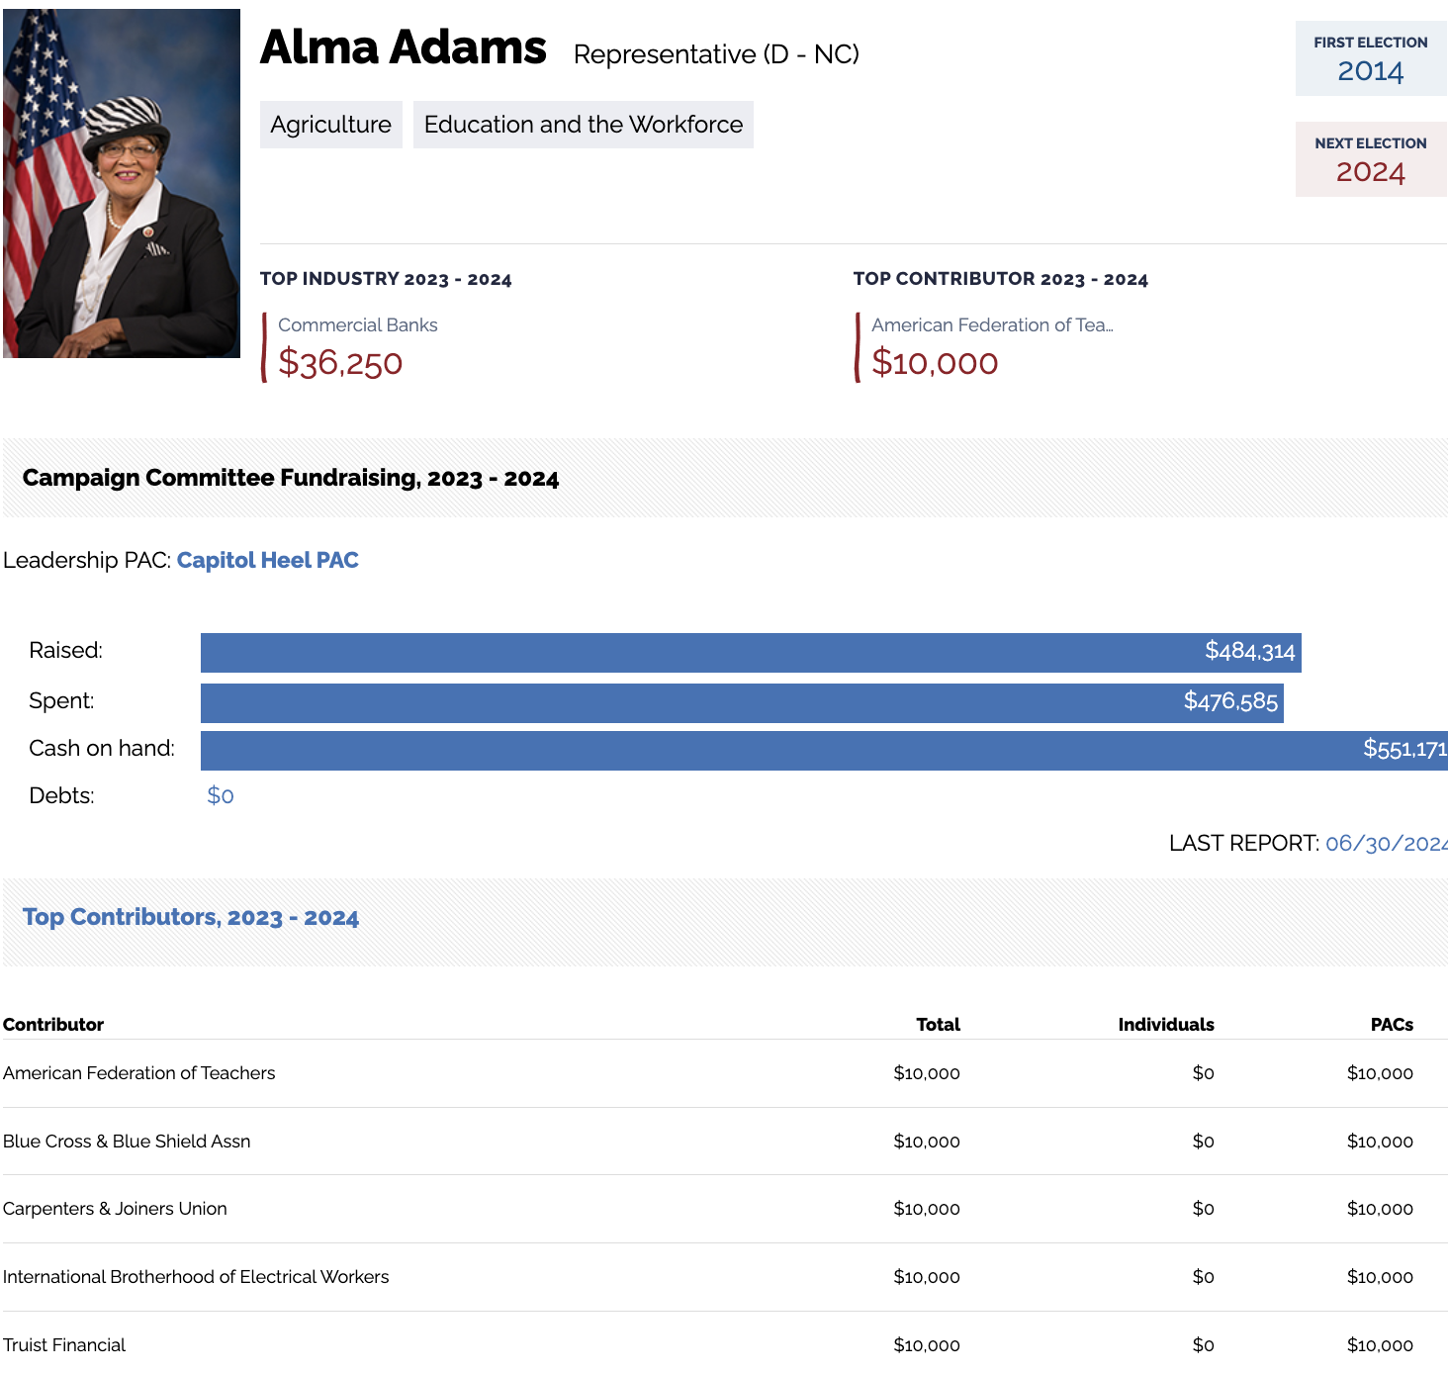Click the Commercial Banks top industry label
This screenshot has width=1448, height=1373.
tap(358, 324)
